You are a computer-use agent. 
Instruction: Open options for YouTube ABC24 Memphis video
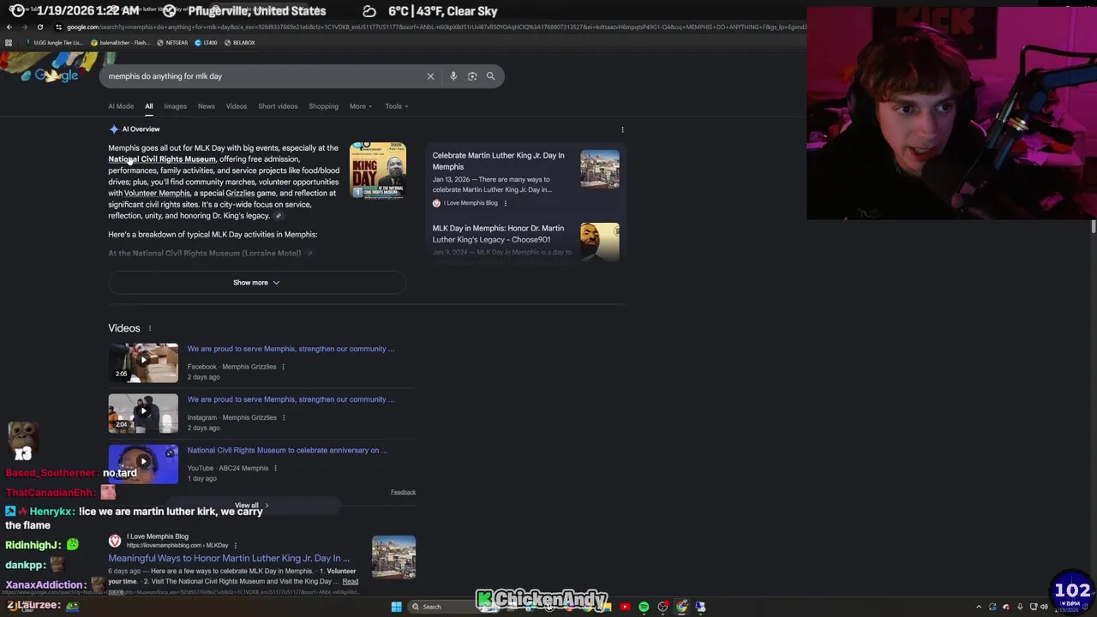click(x=275, y=468)
